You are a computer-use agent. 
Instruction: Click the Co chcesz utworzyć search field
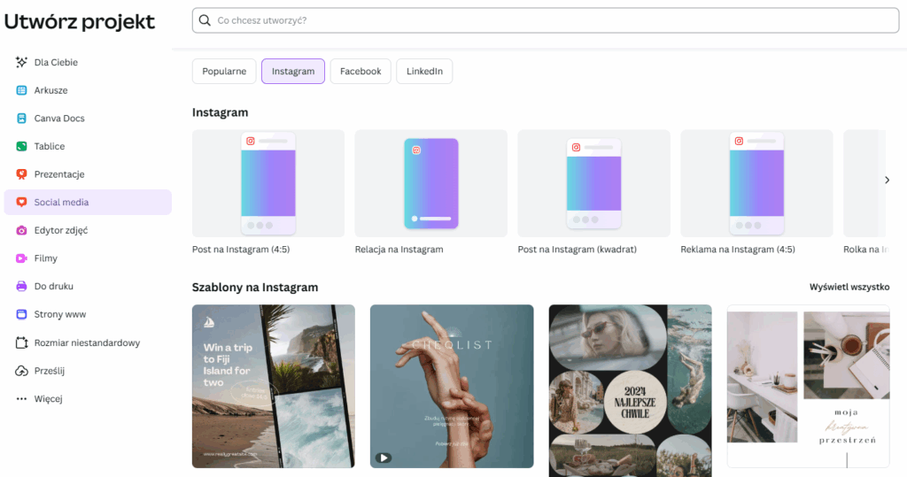point(546,20)
